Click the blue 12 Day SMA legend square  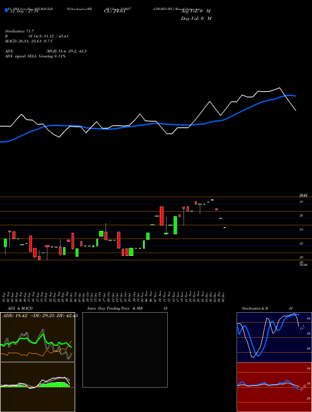[x=6, y=10]
